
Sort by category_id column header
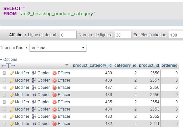125,65
